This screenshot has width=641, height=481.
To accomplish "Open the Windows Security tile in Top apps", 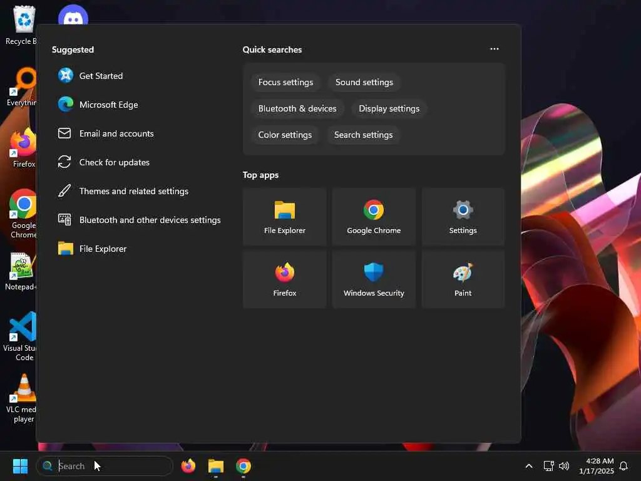I will 374,279.
